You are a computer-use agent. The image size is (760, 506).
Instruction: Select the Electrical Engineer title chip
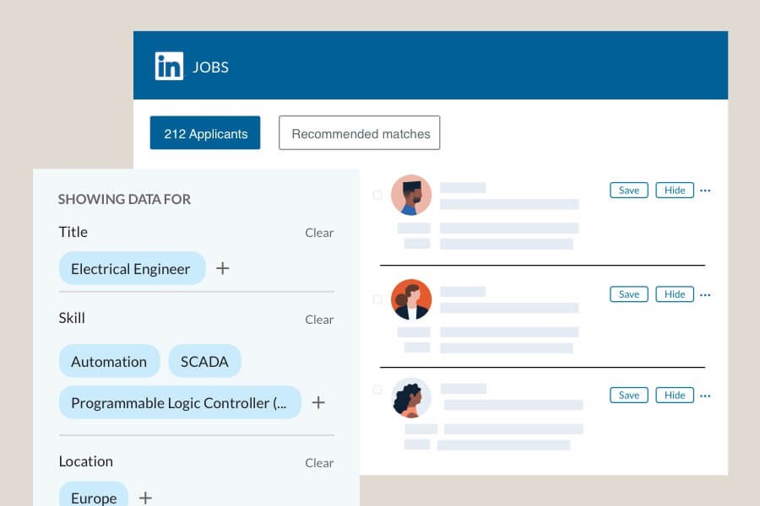(132, 268)
